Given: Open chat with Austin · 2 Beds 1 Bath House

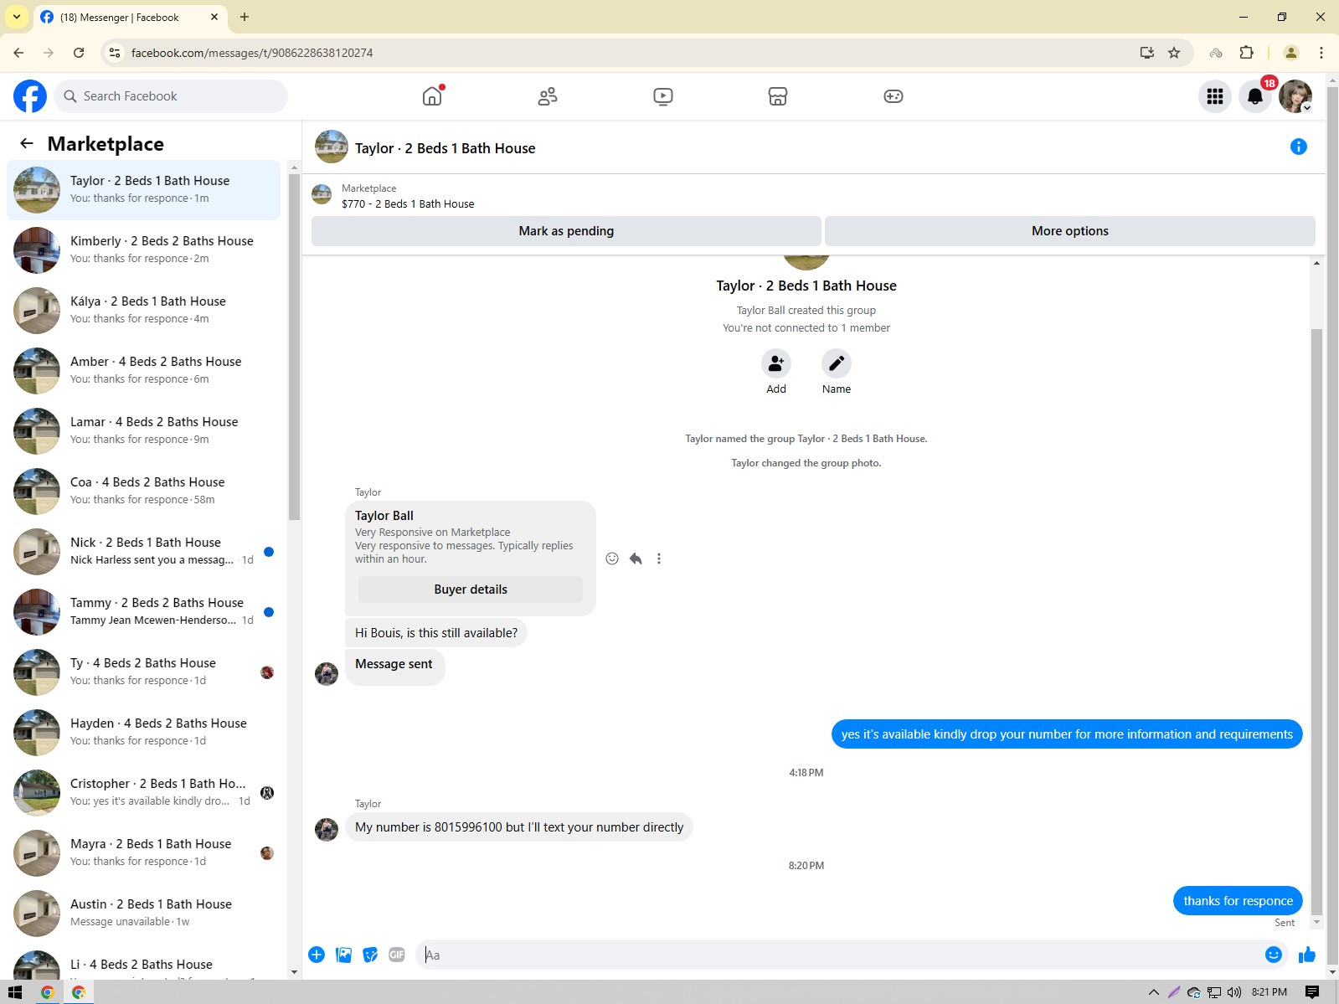Looking at the screenshot, I should coord(144,914).
